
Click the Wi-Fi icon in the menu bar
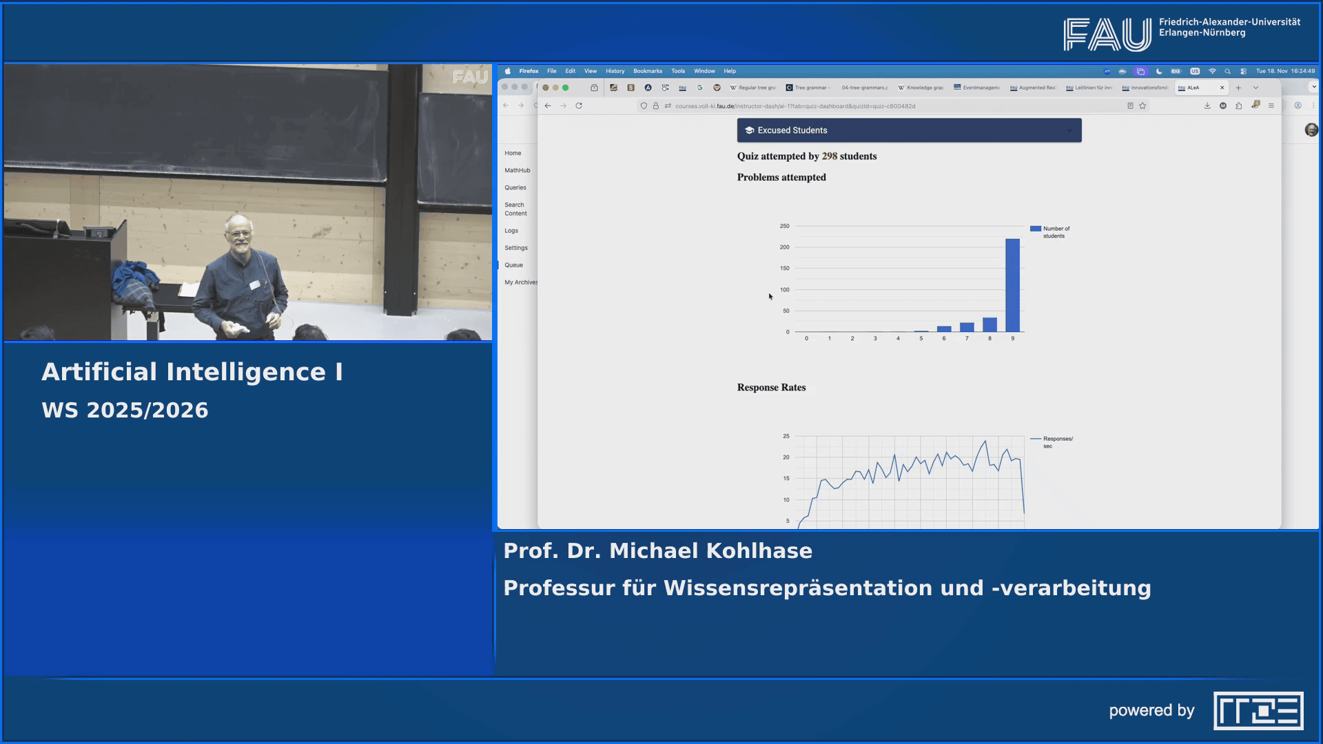(x=1212, y=71)
